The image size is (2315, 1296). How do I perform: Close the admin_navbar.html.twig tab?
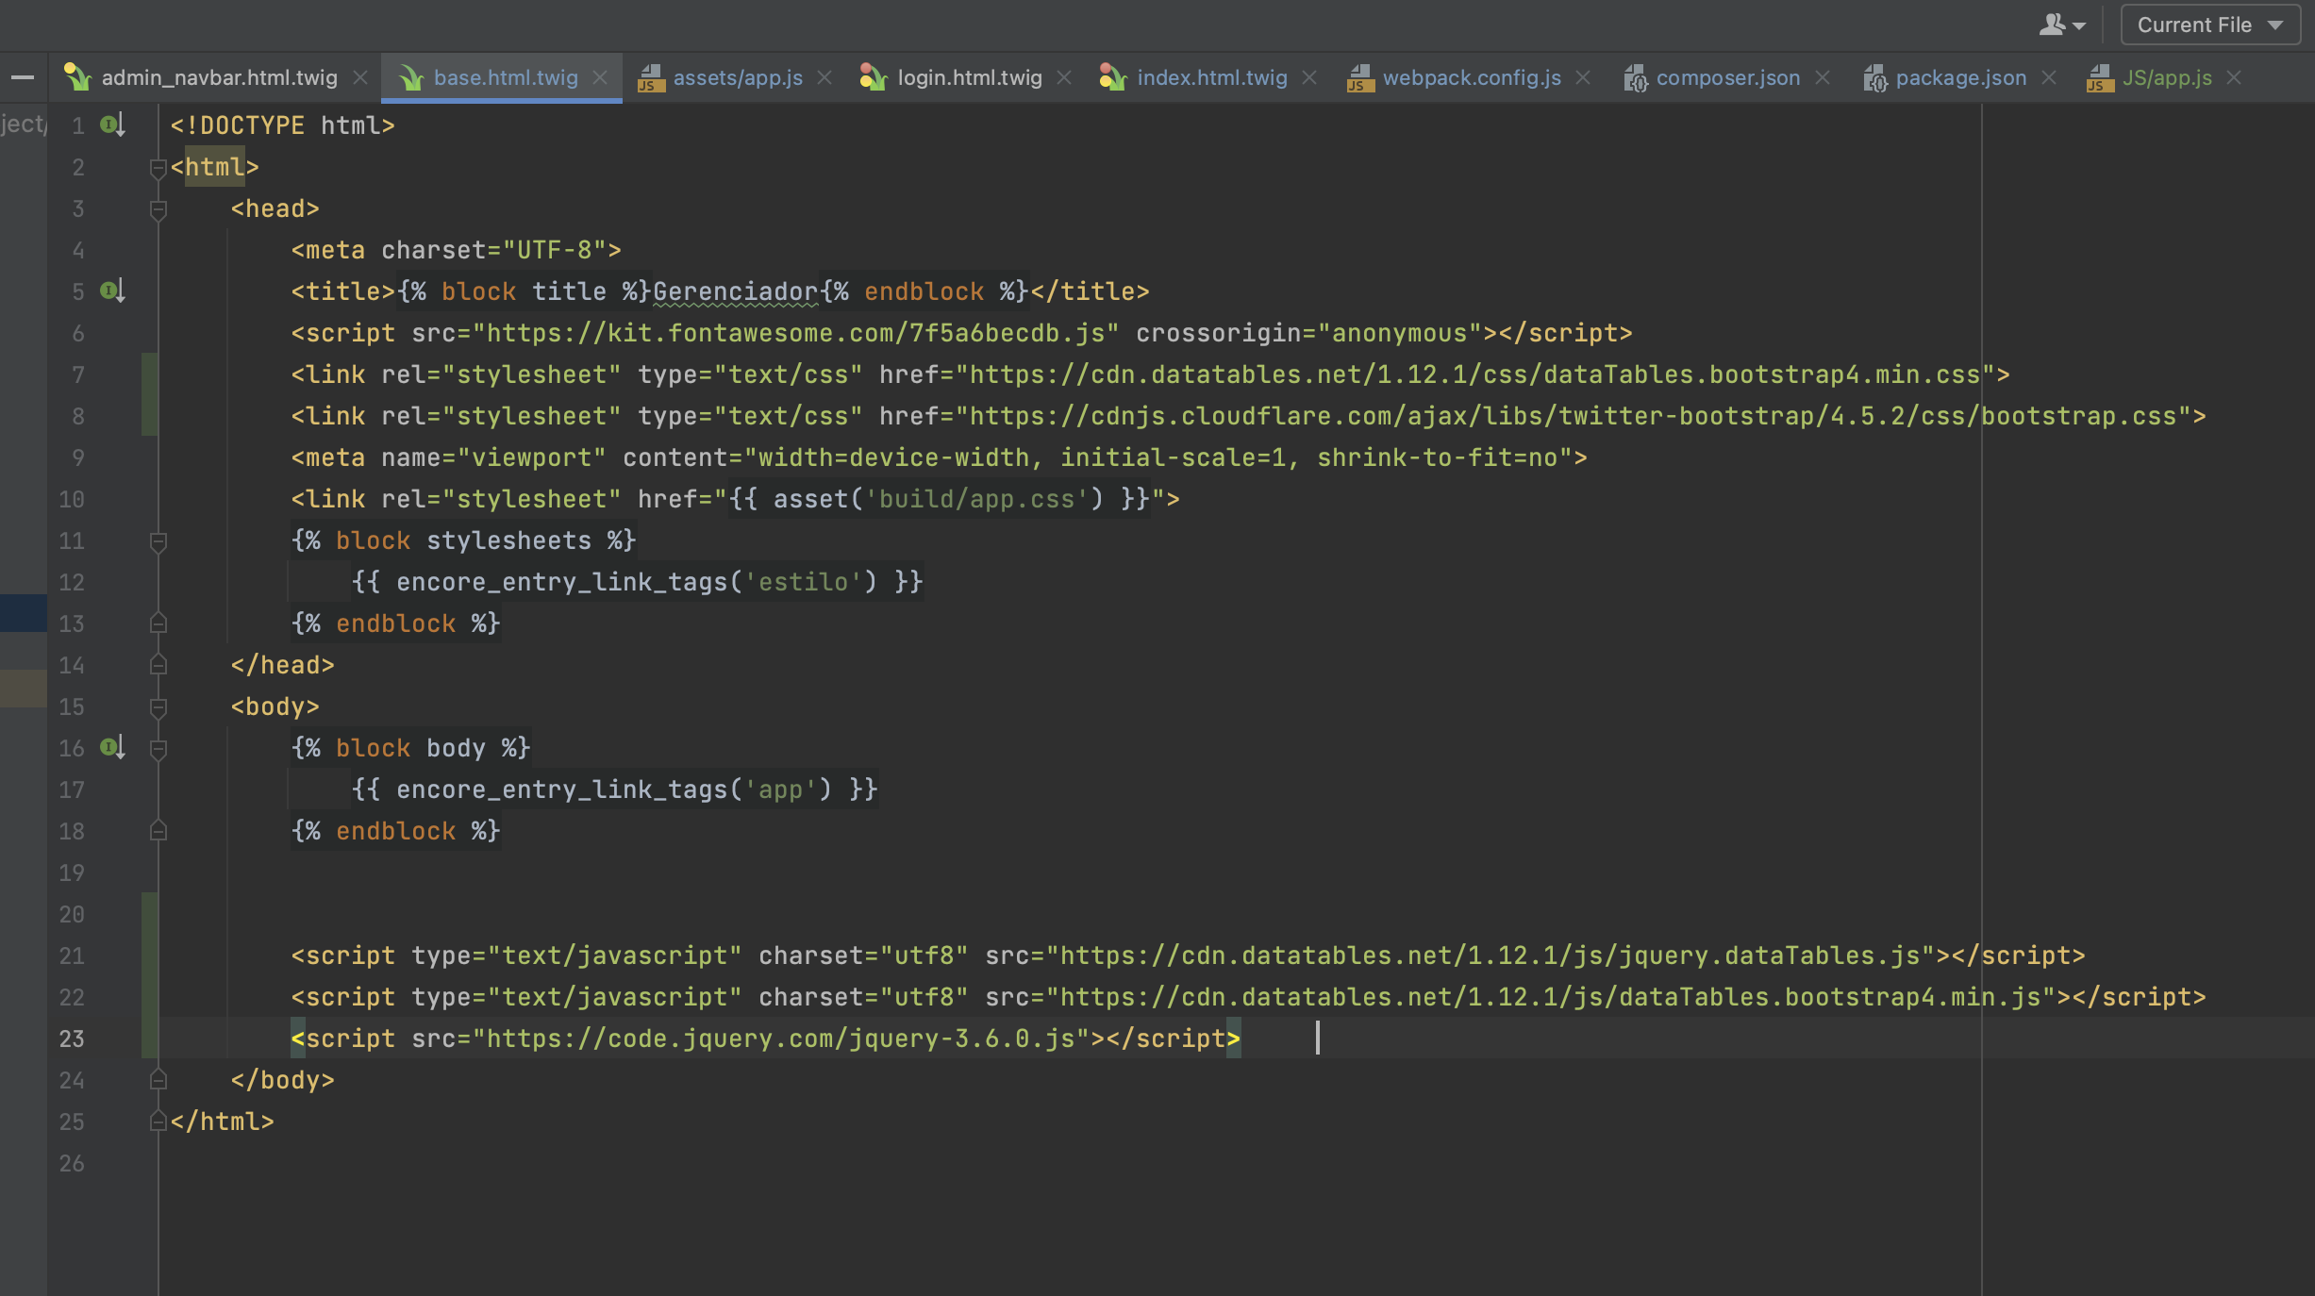pos(360,77)
